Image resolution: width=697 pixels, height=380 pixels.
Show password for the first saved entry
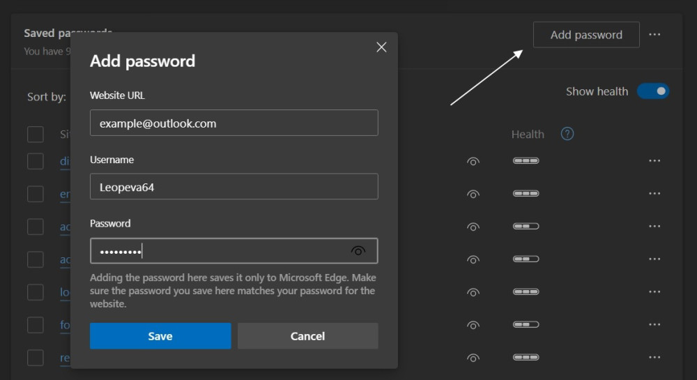[473, 162]
